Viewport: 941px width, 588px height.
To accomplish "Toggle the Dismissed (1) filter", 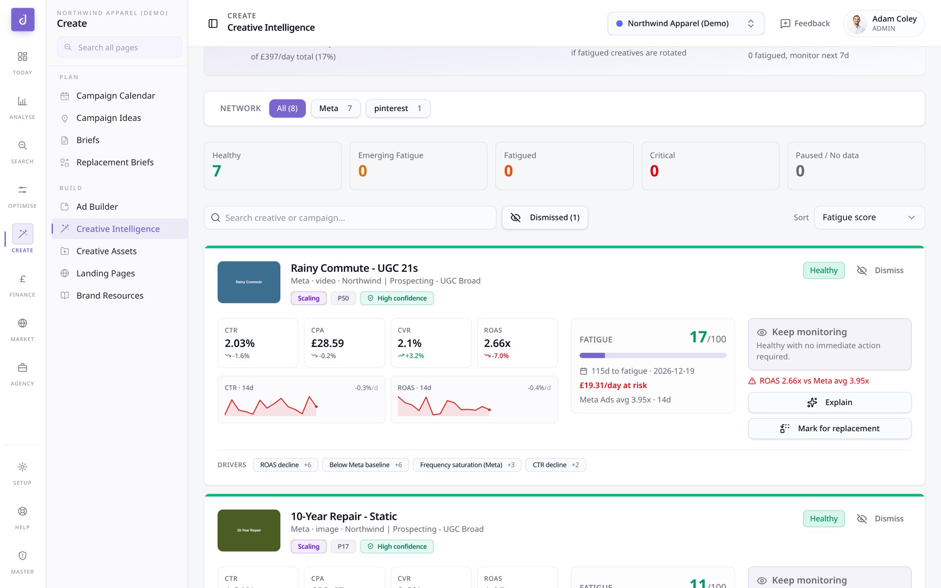I will pyautogui.click(x=545, y=218).
